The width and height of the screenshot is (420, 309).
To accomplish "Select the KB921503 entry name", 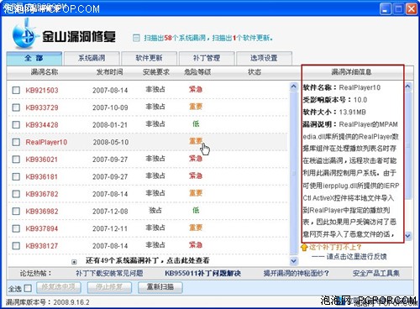I will pyautogui.click(x=42, y=91).
